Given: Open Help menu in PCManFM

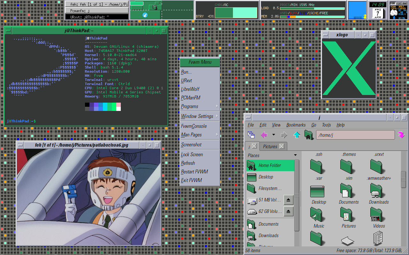Looking at the screenshot, I should coord(341,125).
